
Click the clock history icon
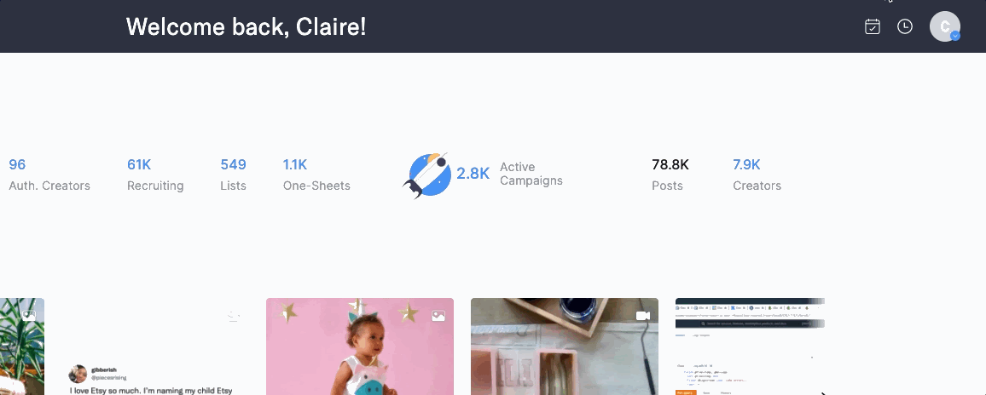[904, 26]
